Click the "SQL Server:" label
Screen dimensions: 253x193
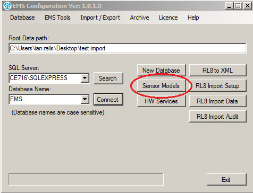click(x=24, y=68)
